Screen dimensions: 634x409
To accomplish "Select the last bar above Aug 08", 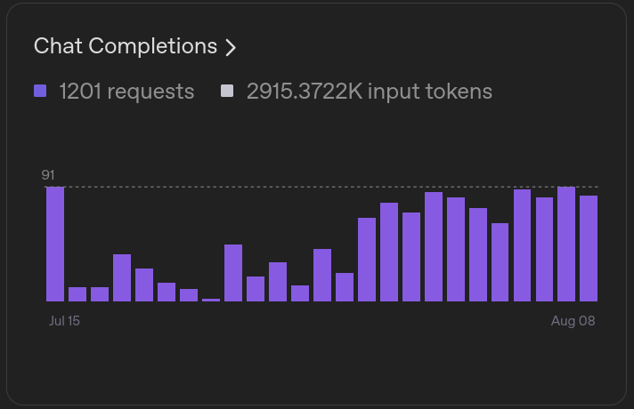I will point(589,248).
